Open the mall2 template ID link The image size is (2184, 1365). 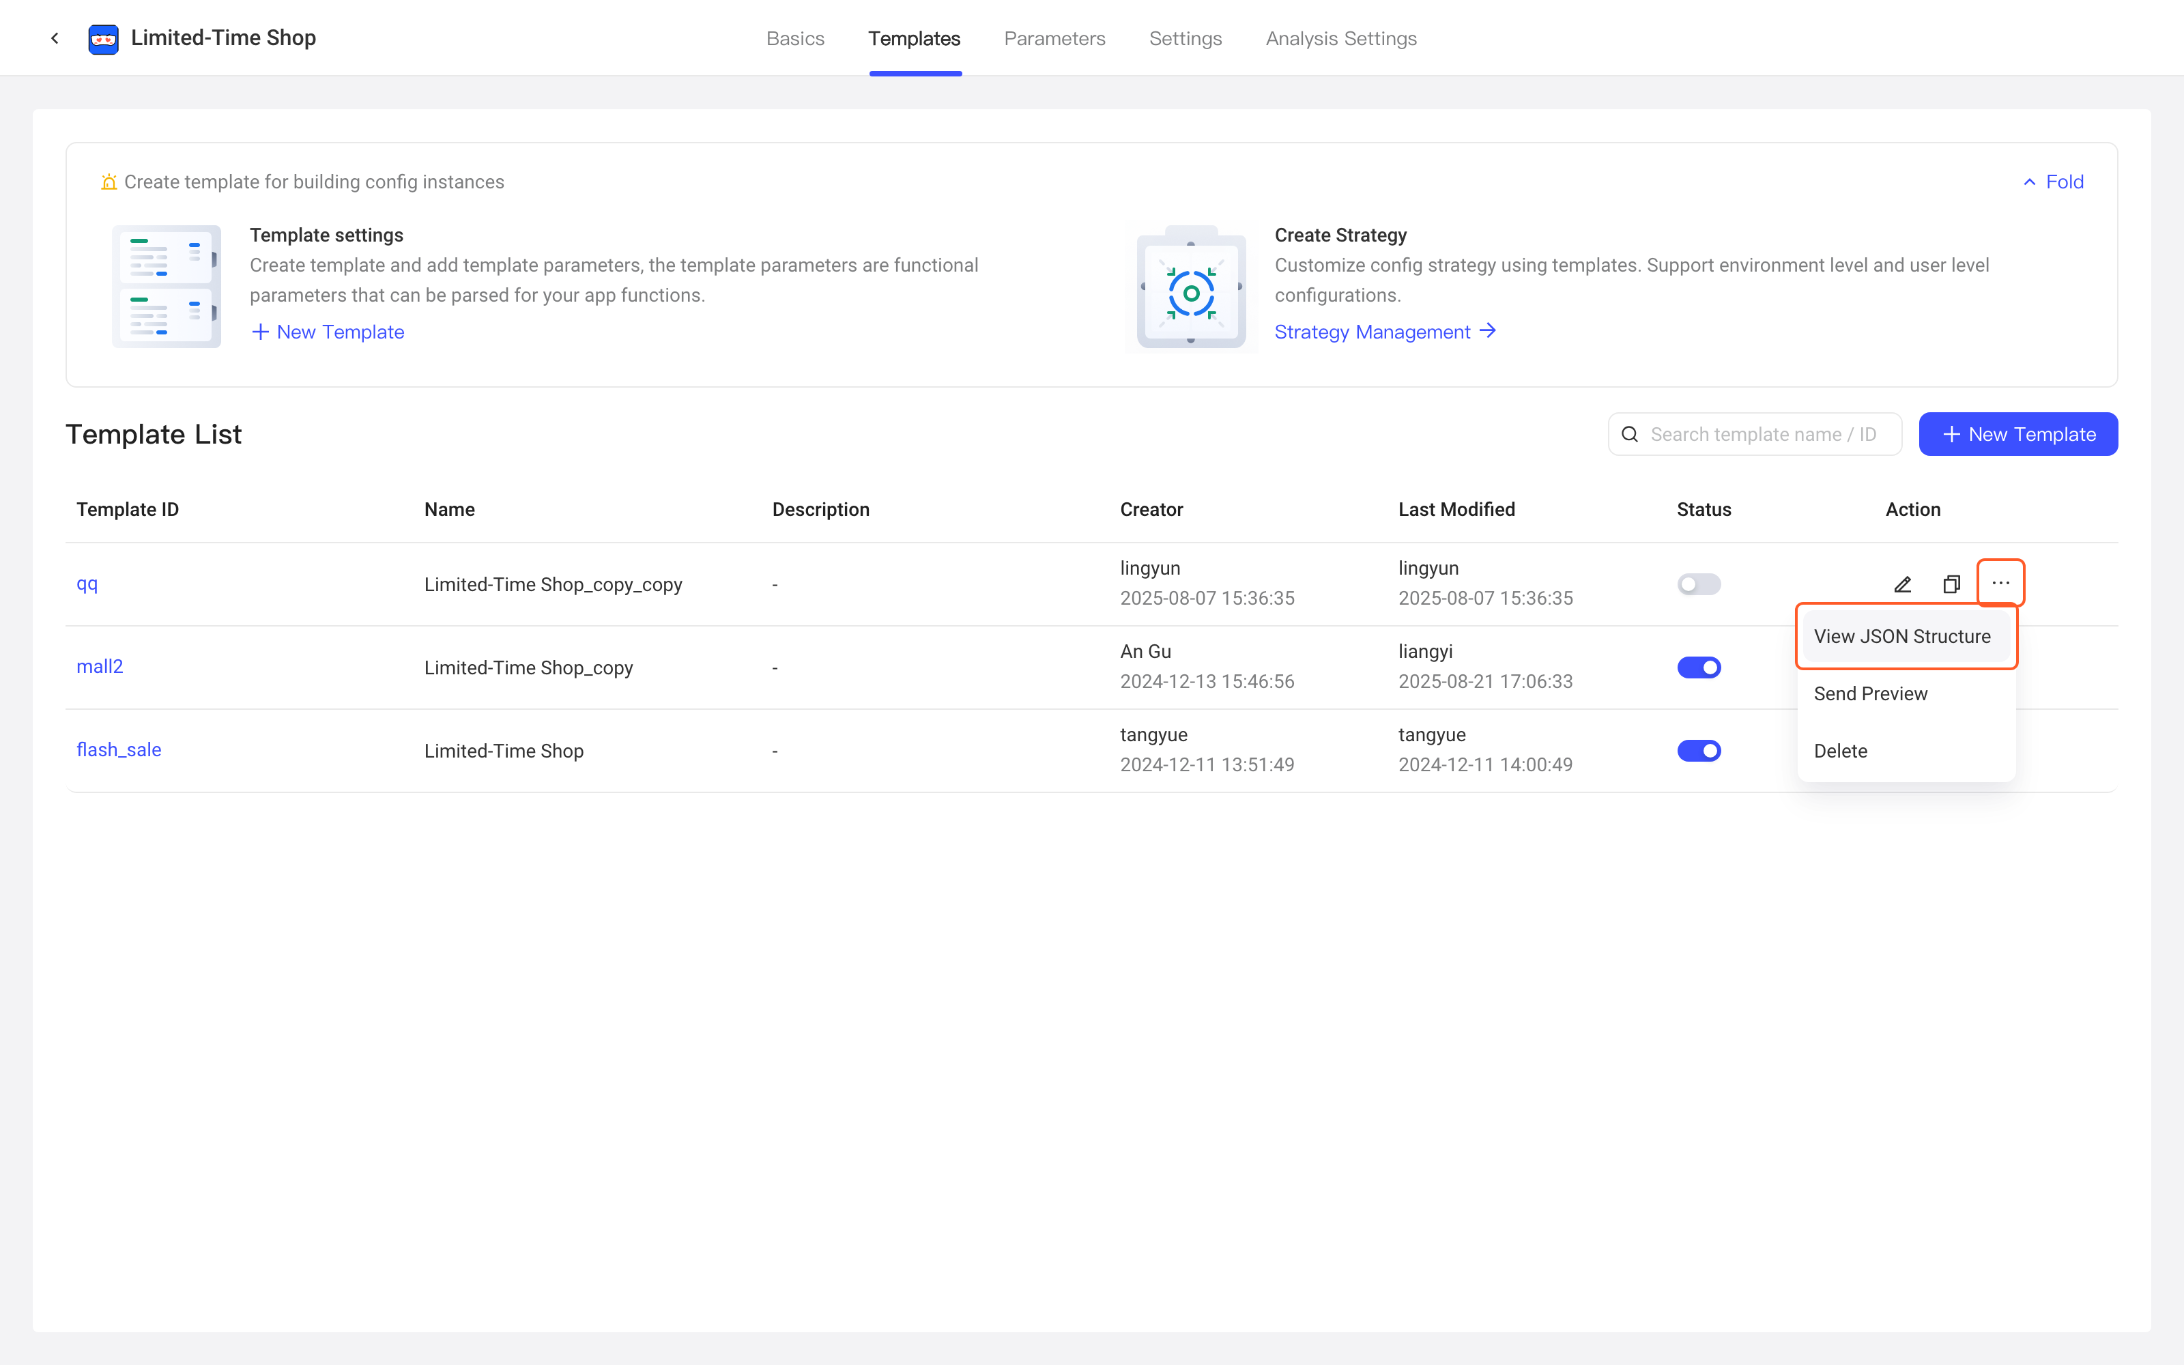tap(99, 666)
